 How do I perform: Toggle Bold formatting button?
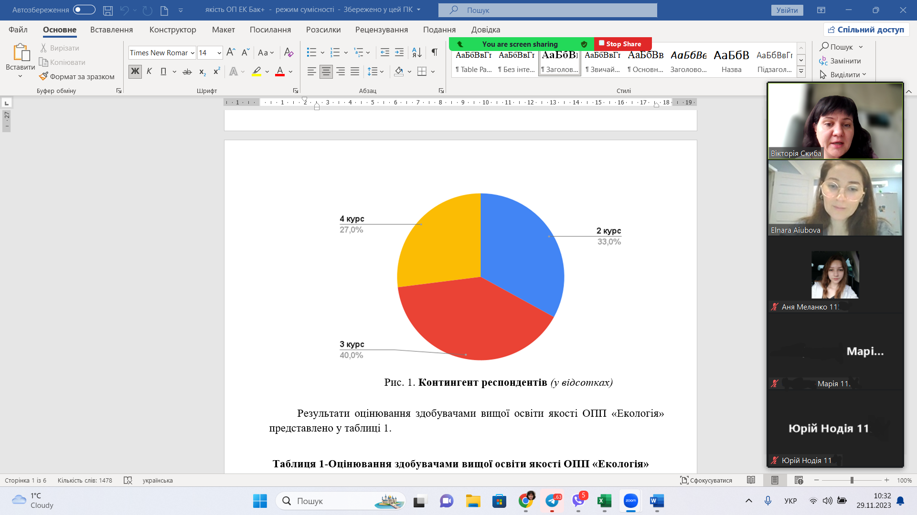pyautogui.click(x=135, y=72)
